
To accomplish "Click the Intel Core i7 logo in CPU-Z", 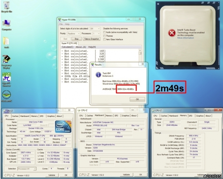I will coord(63,127).
